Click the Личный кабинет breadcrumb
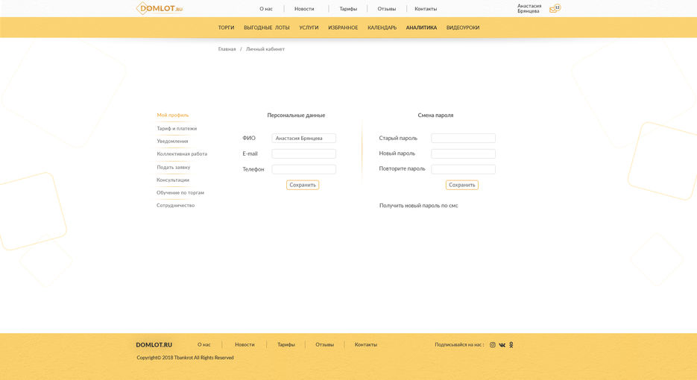The width and height of the screenshot is (697, 380). 265,49
